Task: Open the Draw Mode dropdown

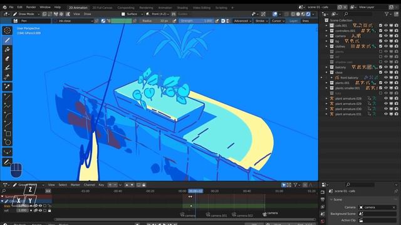Action: tap(26, 14)
